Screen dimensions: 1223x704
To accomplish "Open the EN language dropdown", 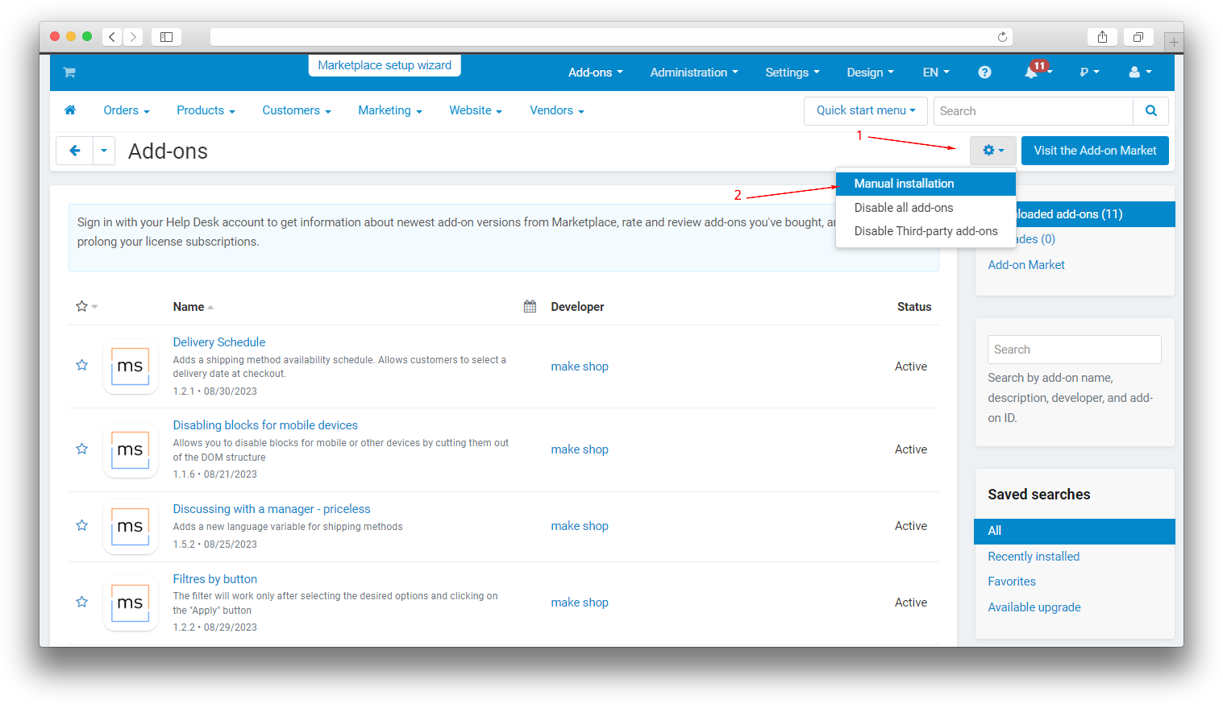I will tap(935, 72).
